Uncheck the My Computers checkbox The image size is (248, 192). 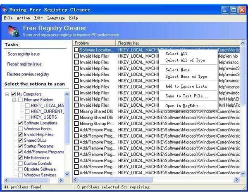(13, 94)
